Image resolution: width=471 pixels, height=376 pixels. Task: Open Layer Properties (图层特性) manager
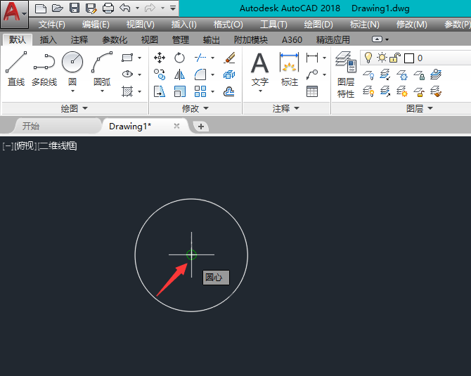coord(346,74)
